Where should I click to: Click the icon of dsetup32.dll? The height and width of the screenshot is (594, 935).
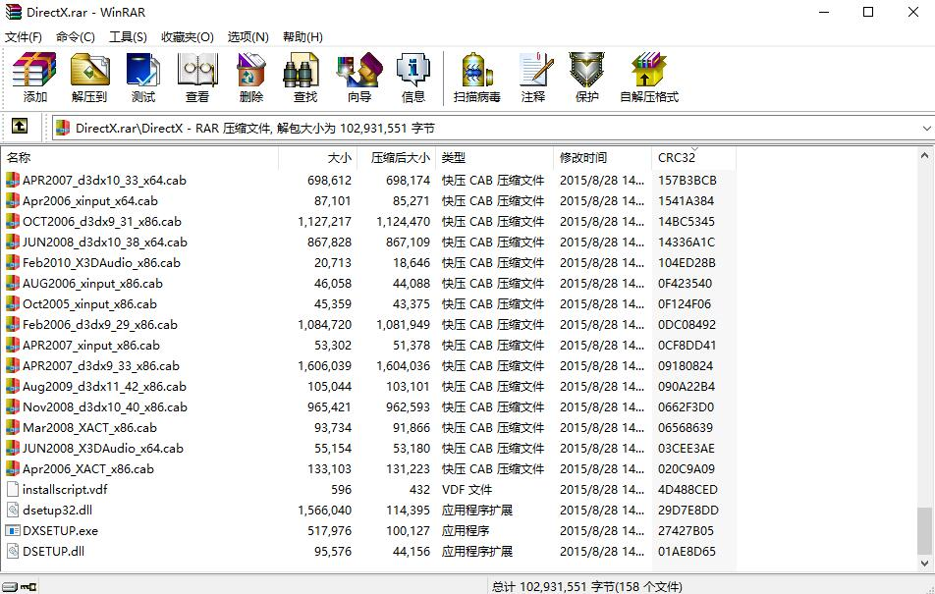pyautogui.click(x=13, y=510)
